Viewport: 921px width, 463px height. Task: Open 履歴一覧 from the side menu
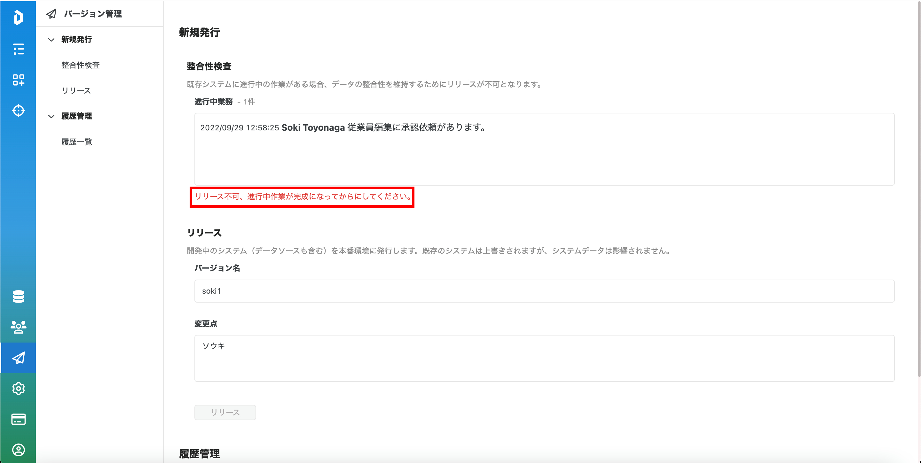pos(76,142)
